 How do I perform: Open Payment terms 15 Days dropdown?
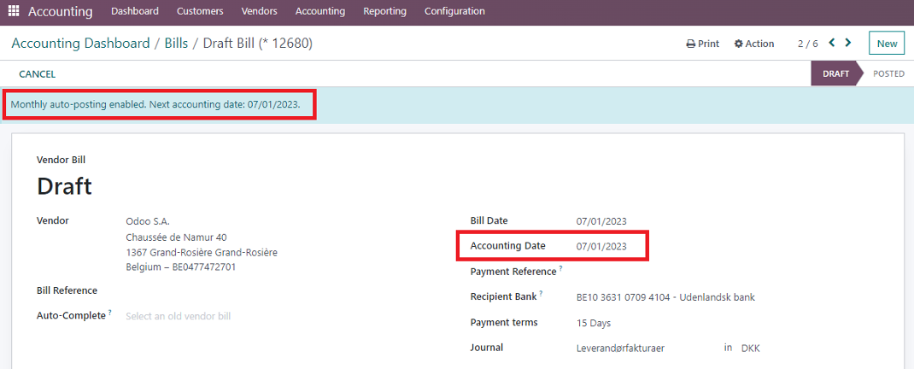coord(594,323)
